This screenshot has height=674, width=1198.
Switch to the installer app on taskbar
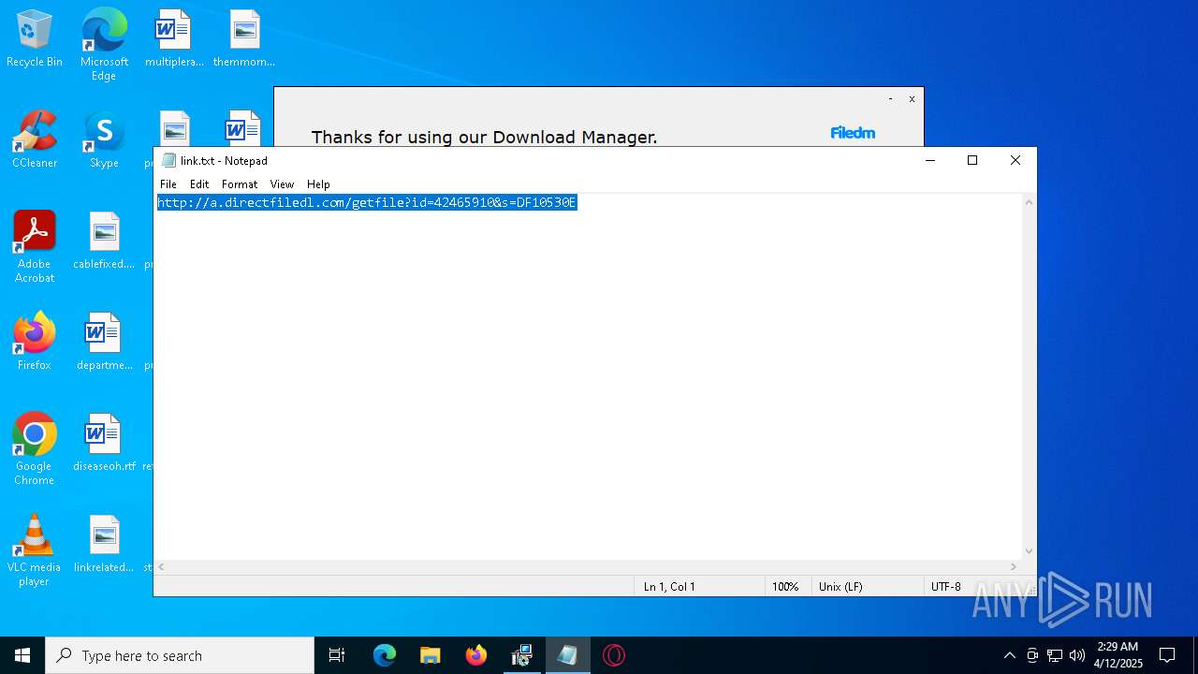click(x=521, y=655)
